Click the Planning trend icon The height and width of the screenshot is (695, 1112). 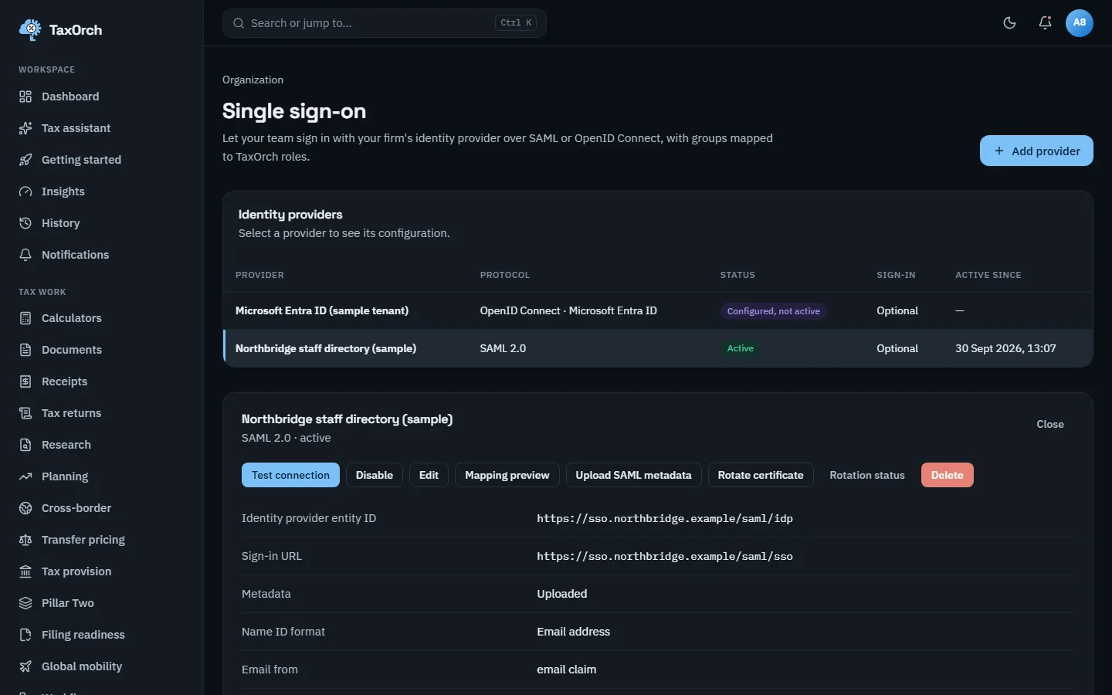click(25, 476)
